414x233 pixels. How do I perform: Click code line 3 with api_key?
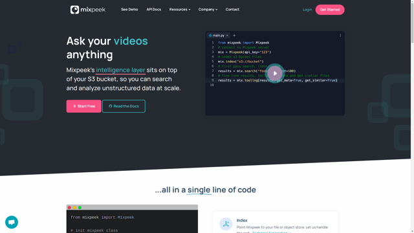click(245, 52)
